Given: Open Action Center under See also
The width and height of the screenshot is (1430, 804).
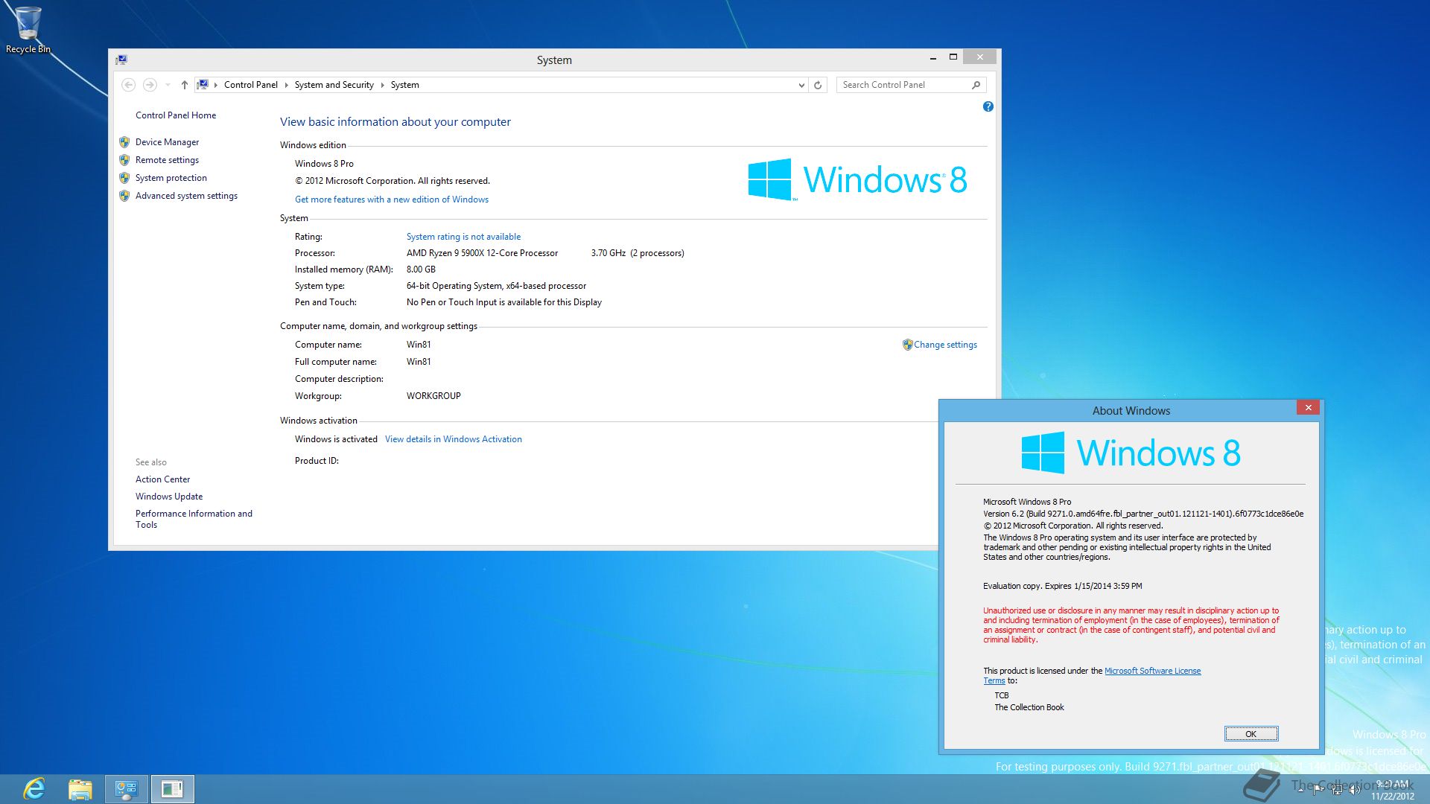Looking at the screenshot, I should tap(162, 479).
